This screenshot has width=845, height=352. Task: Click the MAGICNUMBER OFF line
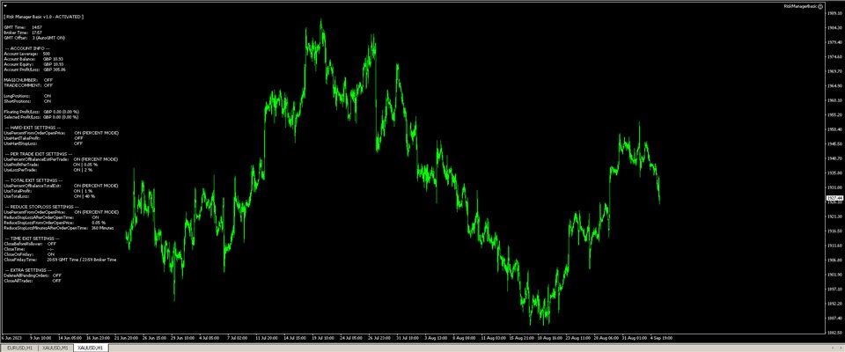(x=28, y=80)
